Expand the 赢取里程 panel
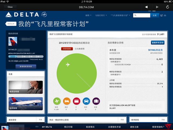The image size is (173, 130). [40, 120]
